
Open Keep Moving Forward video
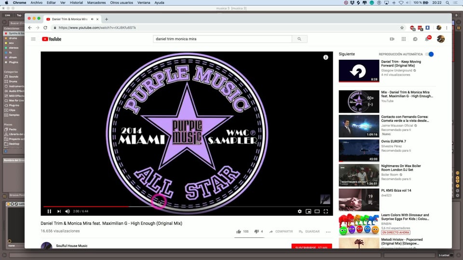coord(401,64)
